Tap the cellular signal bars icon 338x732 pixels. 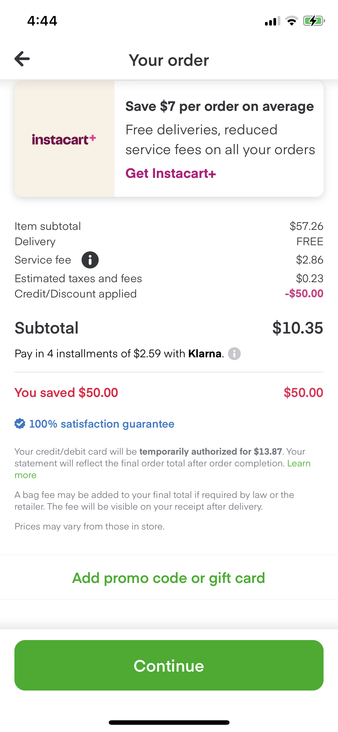272,21
